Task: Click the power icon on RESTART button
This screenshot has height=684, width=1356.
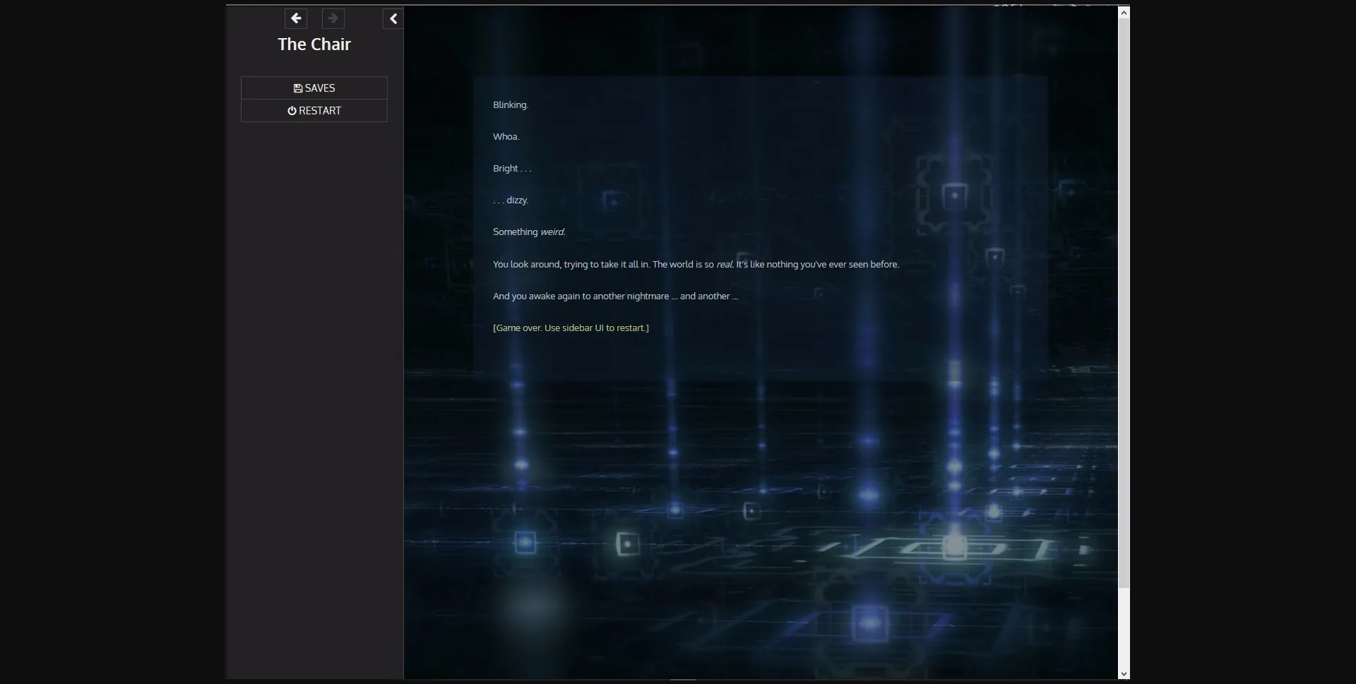Action: click(x=292, y=110)
